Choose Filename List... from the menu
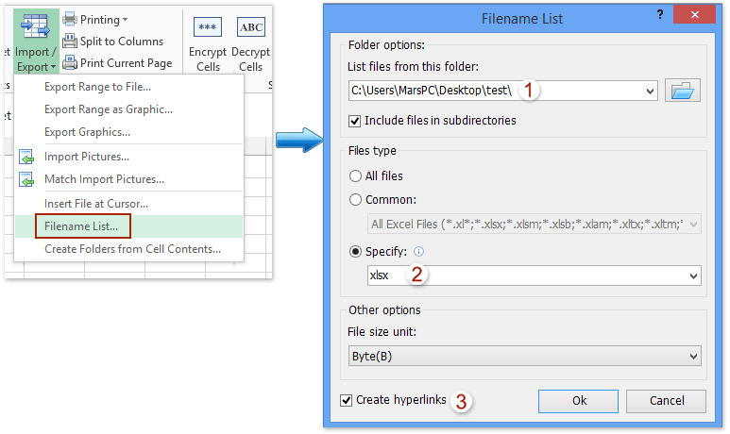Image resolution: width=730 pixels, height=434 pixels. (82, 226)
